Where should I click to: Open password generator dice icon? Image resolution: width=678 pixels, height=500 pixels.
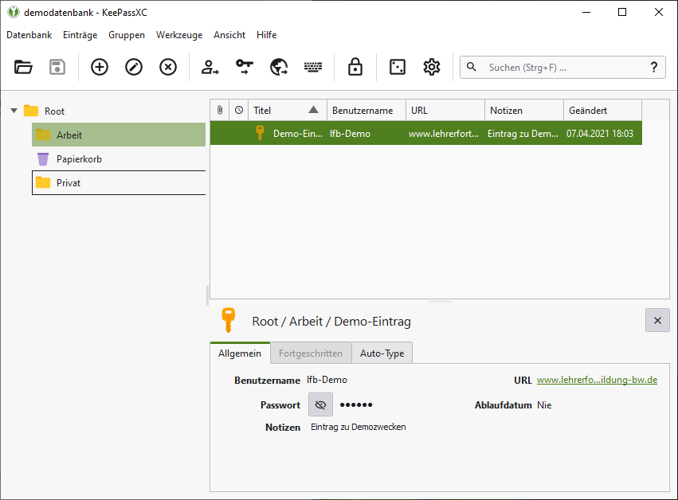tap(397, 68)
